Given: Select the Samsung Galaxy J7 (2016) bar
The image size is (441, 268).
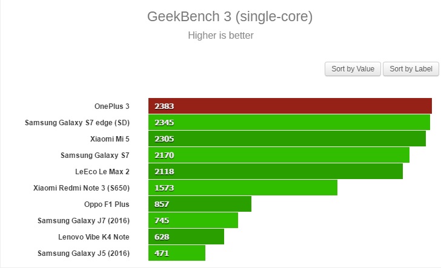Looking at the screenshot, I should [x=193, y=220].
